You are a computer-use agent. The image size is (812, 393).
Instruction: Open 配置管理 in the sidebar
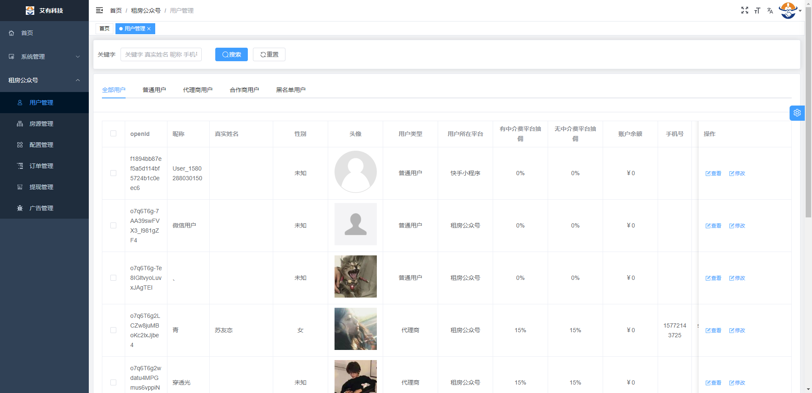coord(44,145)
